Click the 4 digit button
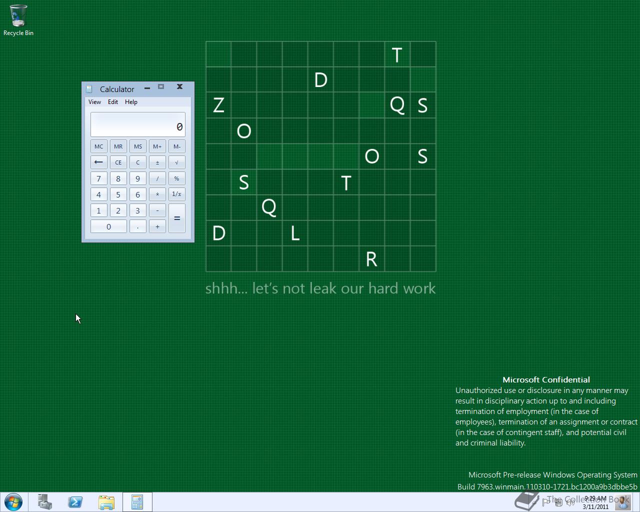 pyautogui.click(x=98, y=194)
